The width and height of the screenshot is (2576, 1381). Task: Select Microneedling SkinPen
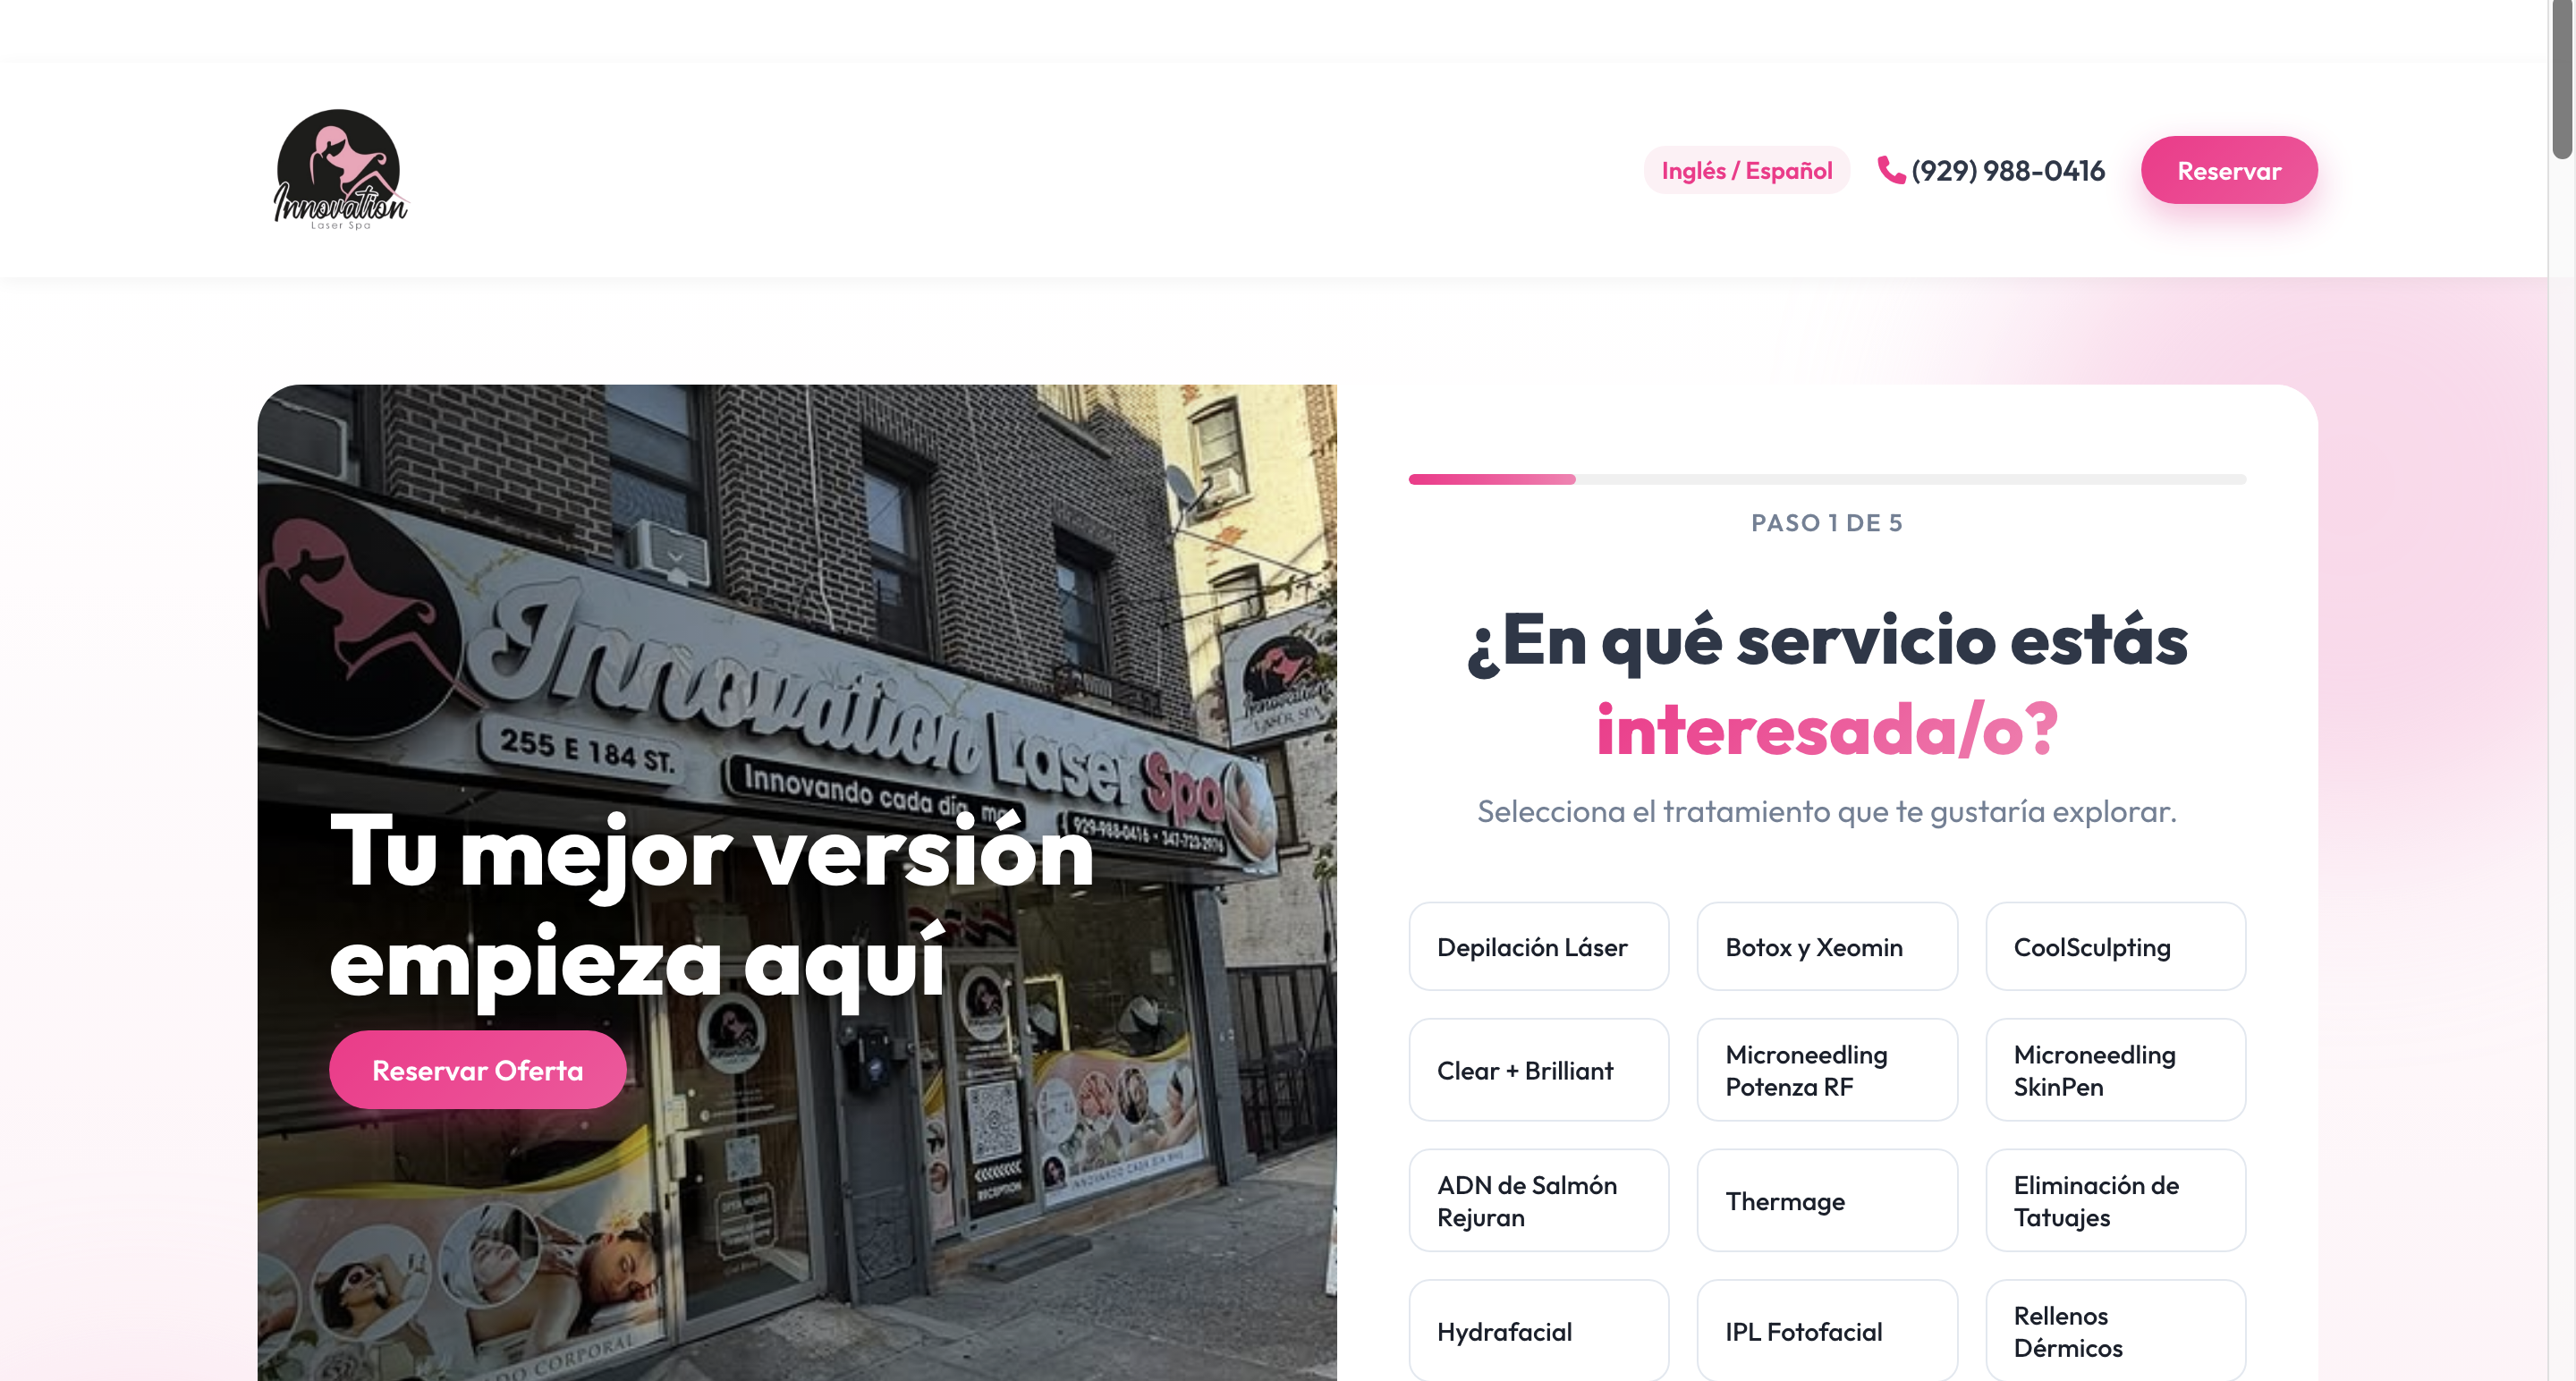point(2115,1070)
